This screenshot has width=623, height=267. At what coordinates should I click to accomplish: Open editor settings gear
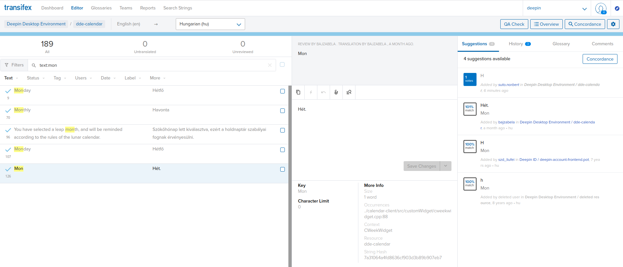[613, 24]
